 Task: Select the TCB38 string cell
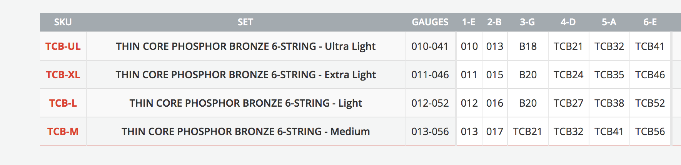pyautogui.click(x=609, y=103)
